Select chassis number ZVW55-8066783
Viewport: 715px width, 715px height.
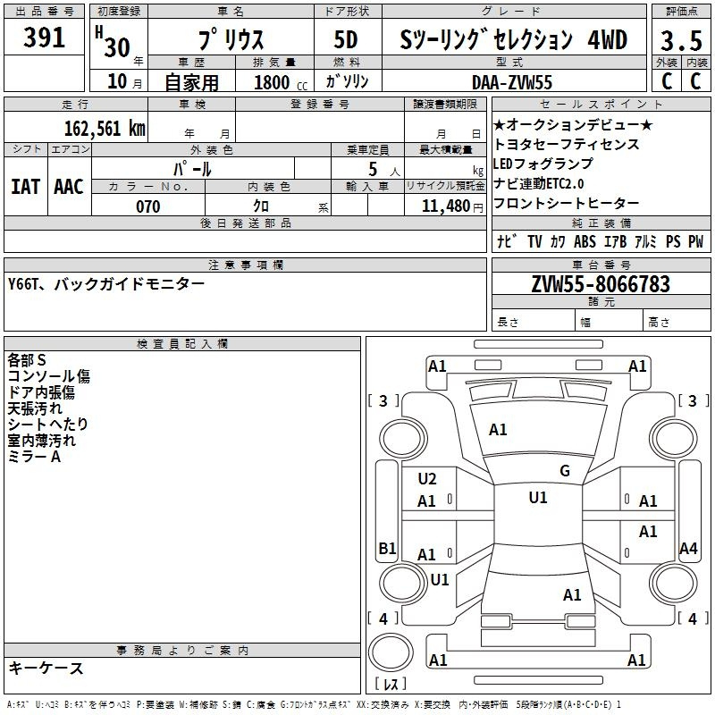click(x=601, y=284)
